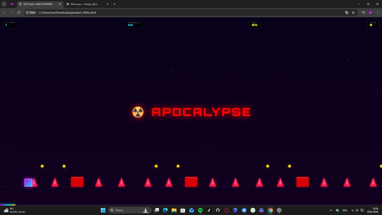
Task: Open Telegram from the taskbar
Action: [x=244, y=210]
